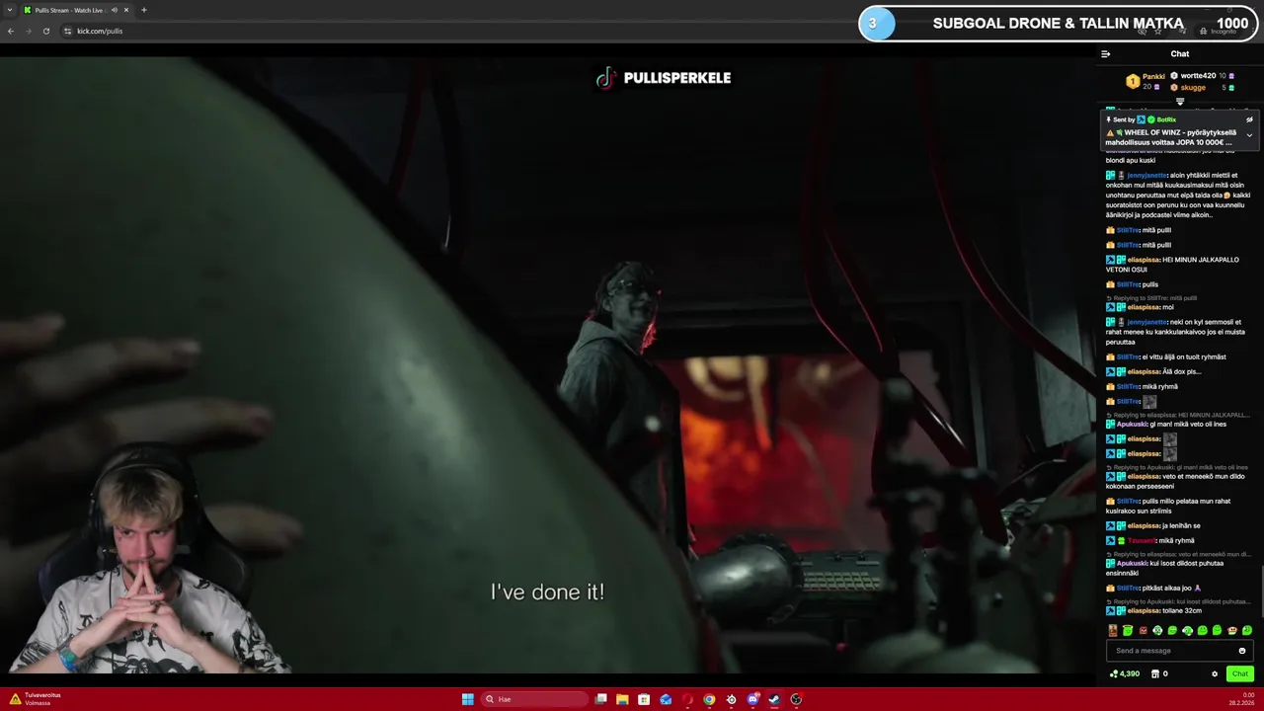Open File Explorer from the taskbar
1264x711 pixels.
[x=622, y=699]
